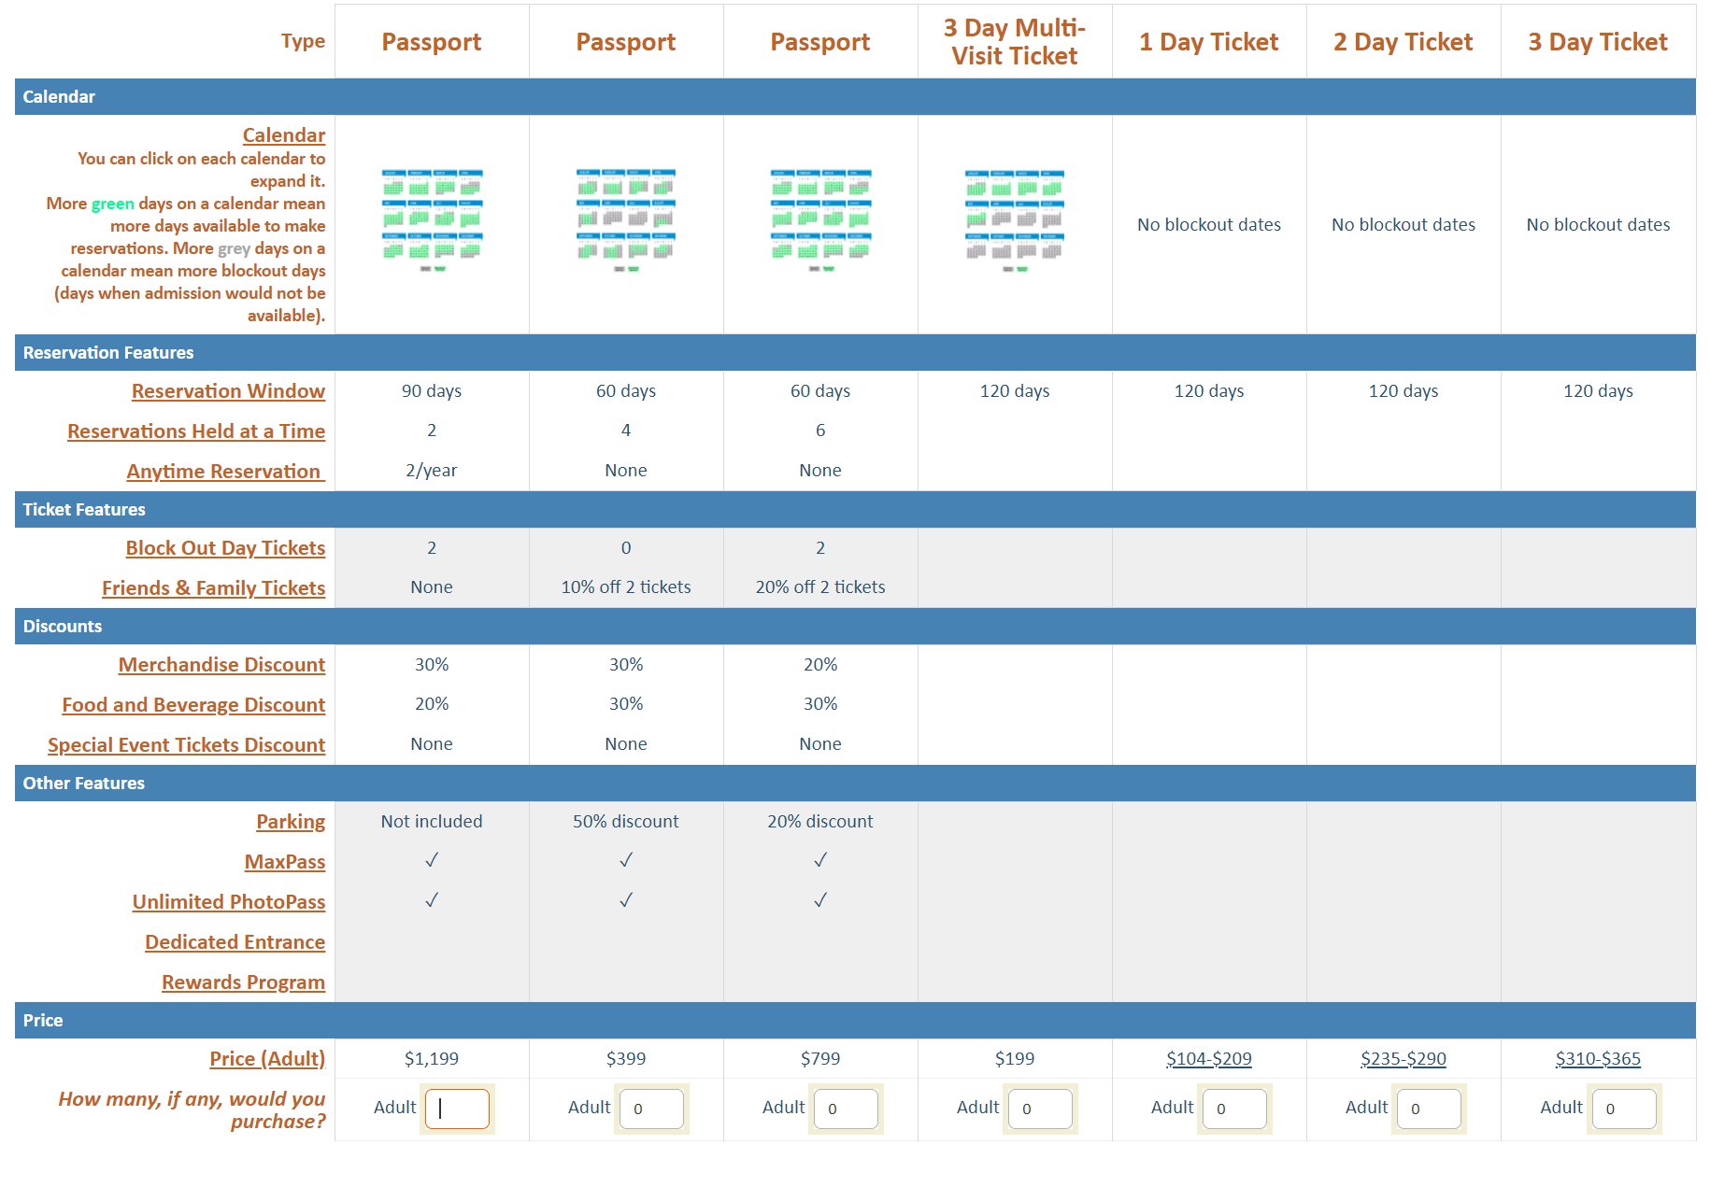Viewport: 1710px width, 1201px height.
Task: Click the Adult quantity field under $199
Action: pos(1041,1109)
